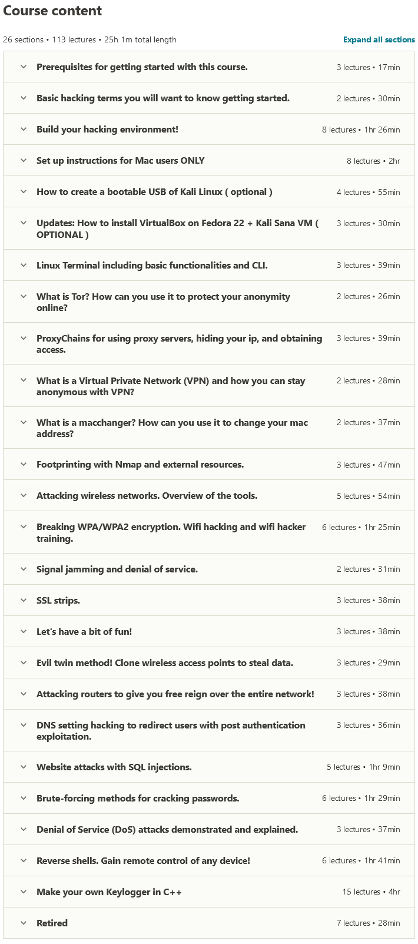Open Brute-forcing methods for cracking passwords
The width and height of the screenshot is (418, 944).
pos(138,798)
